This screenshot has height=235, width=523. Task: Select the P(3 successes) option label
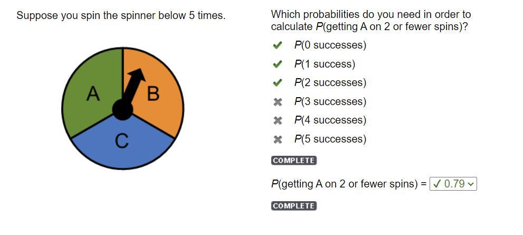[330, 102]
